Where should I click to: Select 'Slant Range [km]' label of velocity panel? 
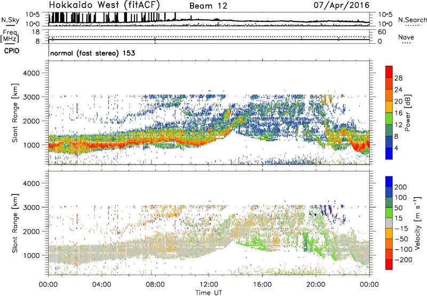click(x=15, y=223)
